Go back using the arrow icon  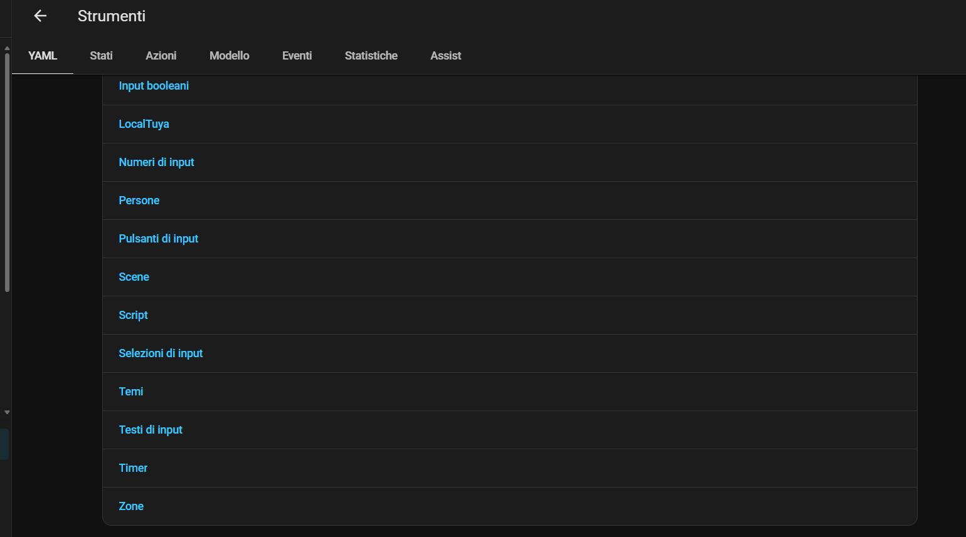40,16
